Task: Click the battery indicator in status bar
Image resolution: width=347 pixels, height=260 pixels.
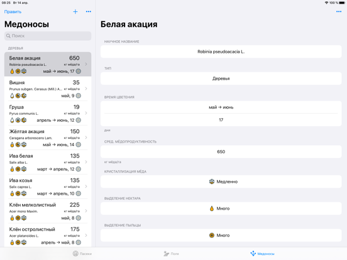Action: (x=342, y=3)
